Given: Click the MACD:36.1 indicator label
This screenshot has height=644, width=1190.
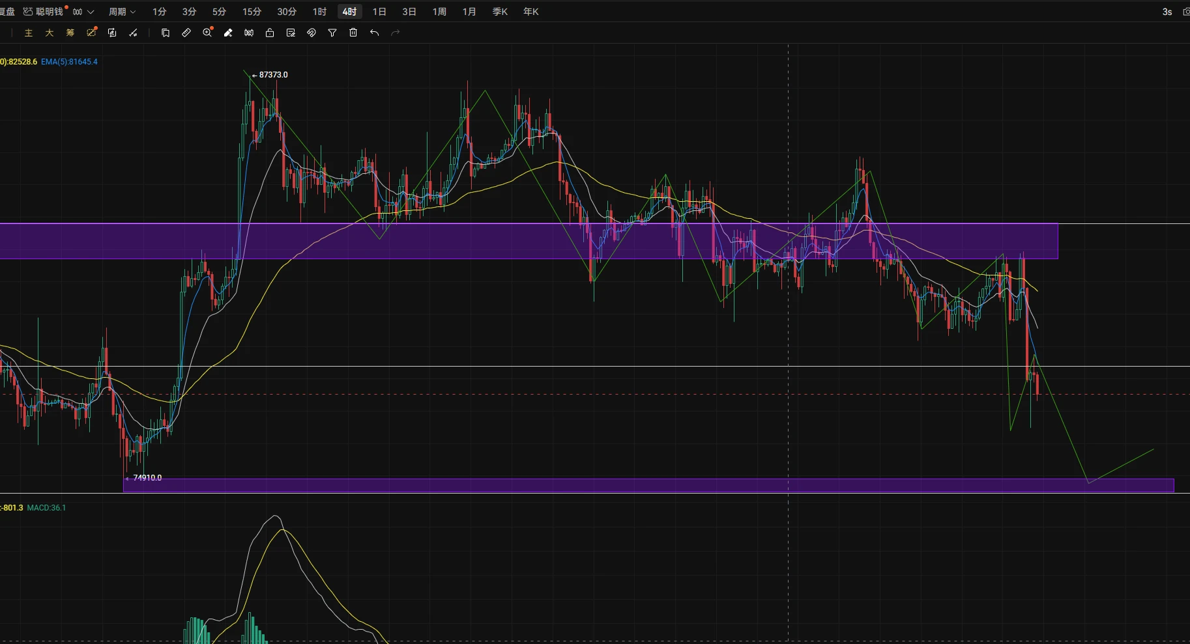Looking at the screenshot, I should 46,508.
